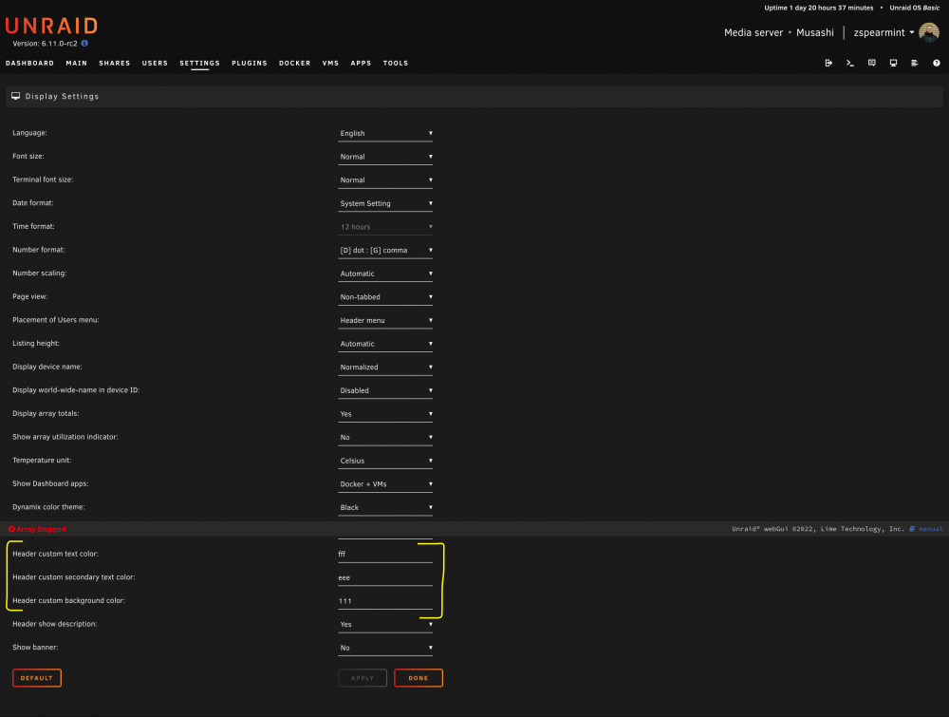This screenshot has width=949, height=717.
Task: Open the manual link in footer
Action: pyautogui.click(x=931, y=529)
